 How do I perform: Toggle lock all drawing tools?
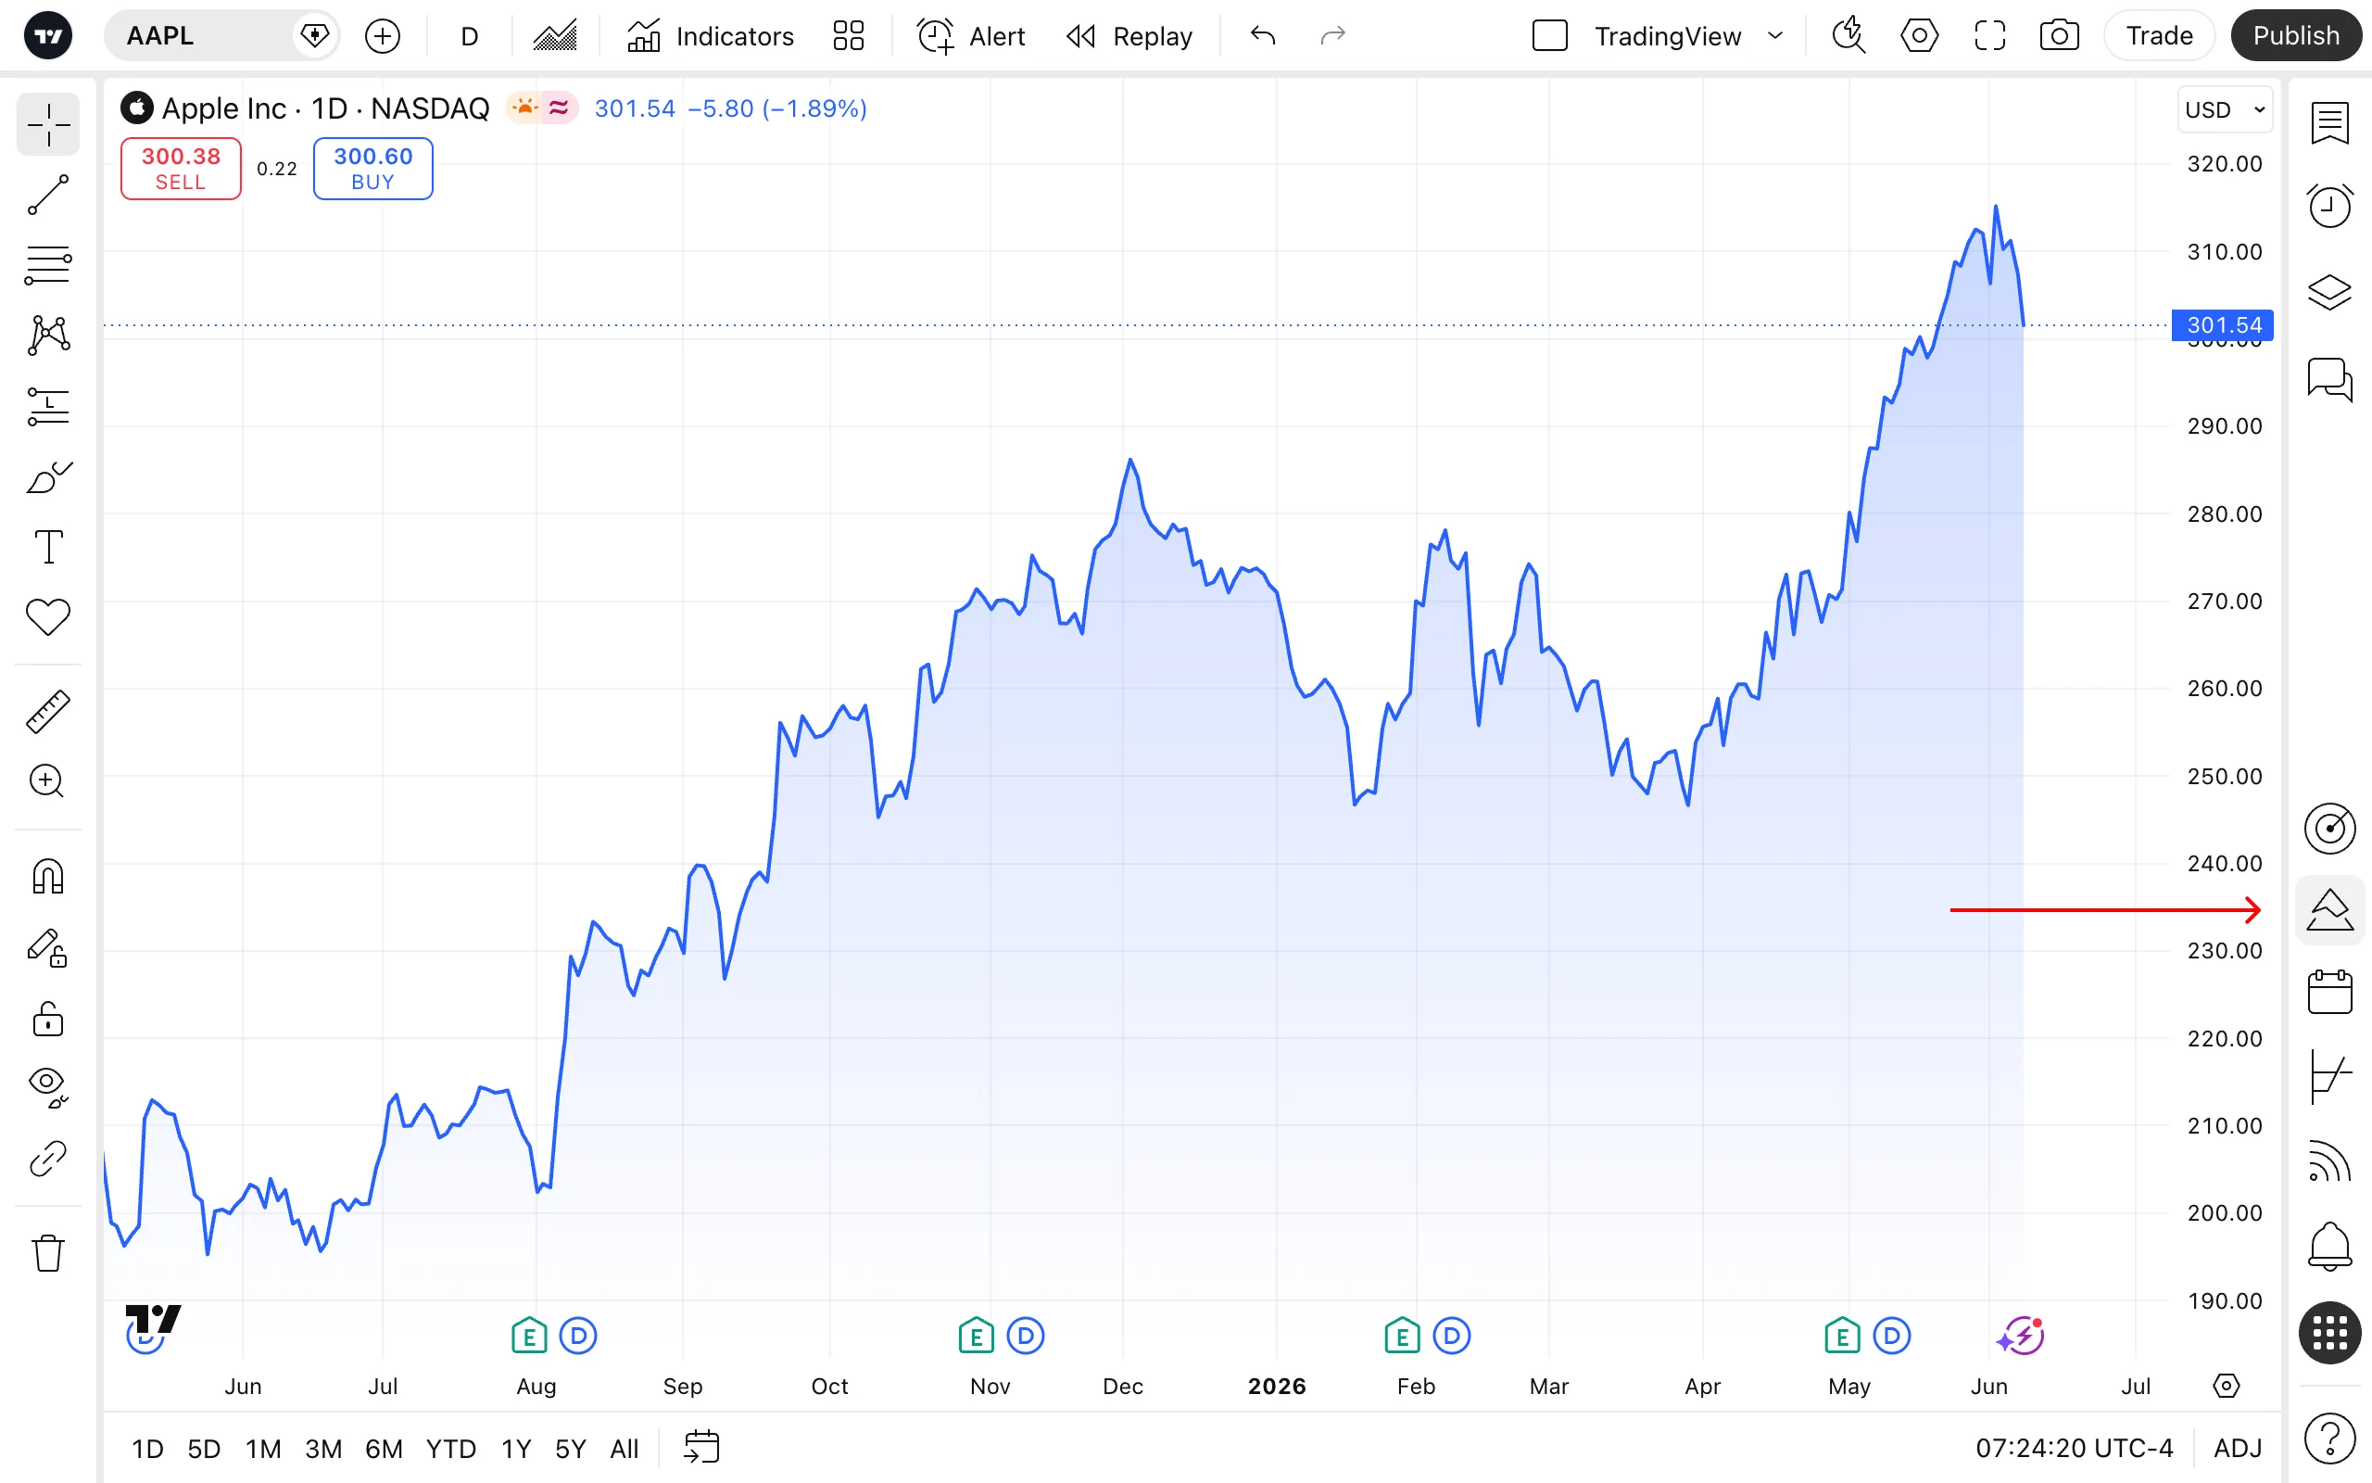coord(48,1019)
